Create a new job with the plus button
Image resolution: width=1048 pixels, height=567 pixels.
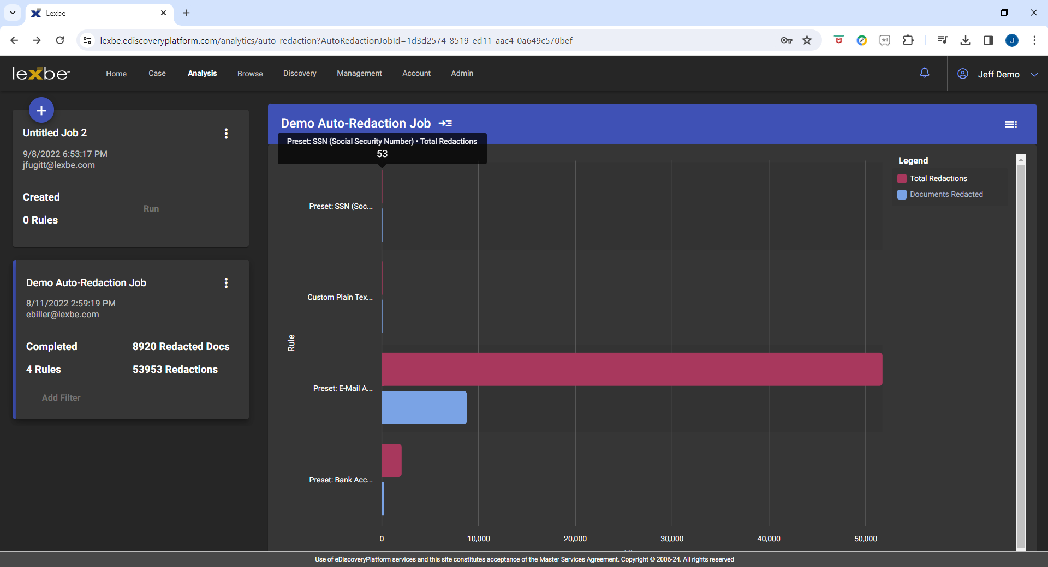coord(41,110)
